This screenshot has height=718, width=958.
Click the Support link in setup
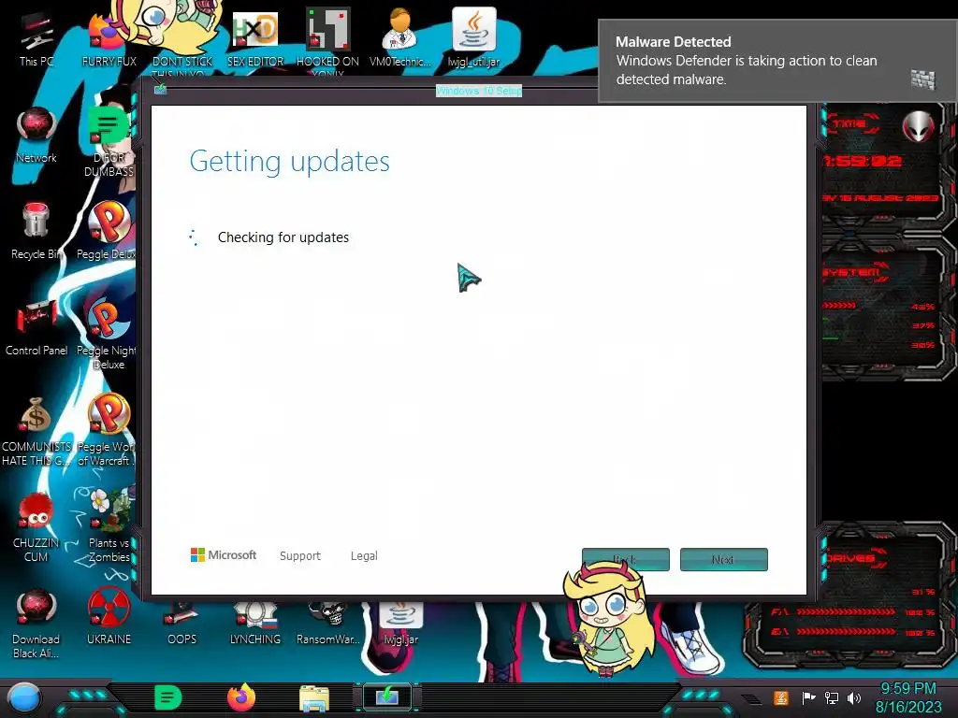pos(300,555)
